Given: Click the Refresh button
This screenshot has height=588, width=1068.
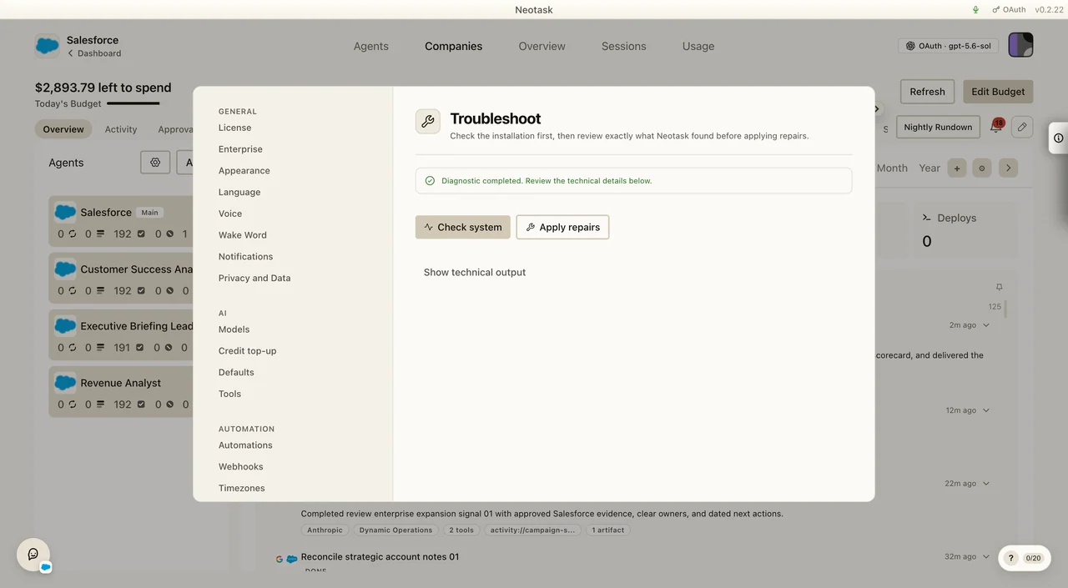Looking at the screenshot, I should (928, 92).
